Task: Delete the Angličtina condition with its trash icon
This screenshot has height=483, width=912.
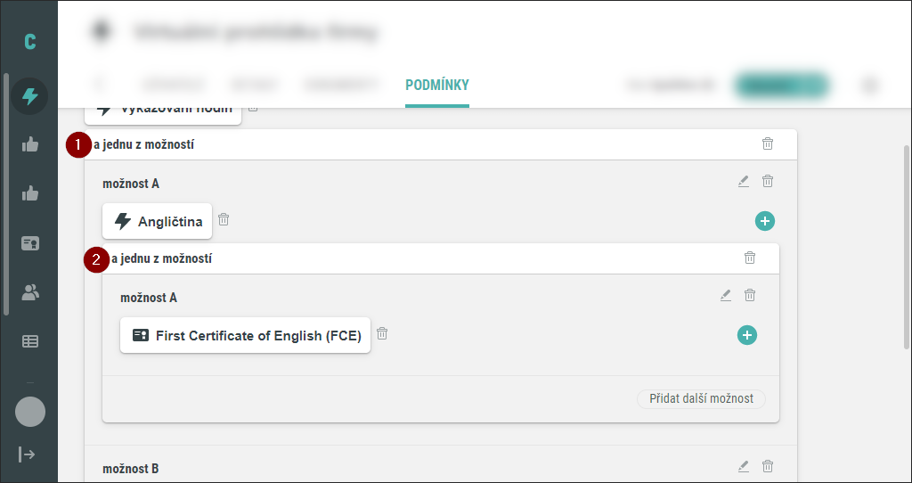Action: coord(224,219)
